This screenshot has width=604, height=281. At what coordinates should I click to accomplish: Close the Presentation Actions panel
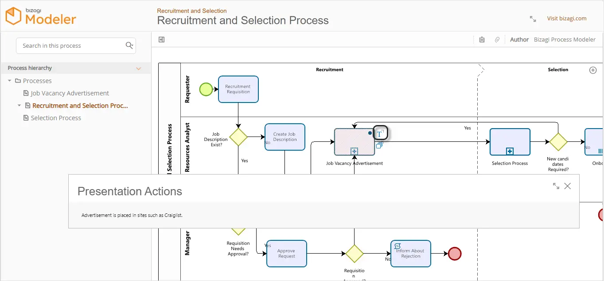[x=568, y=186]
